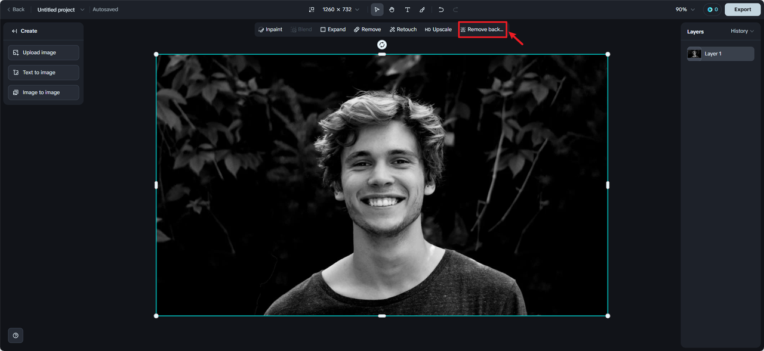
Task: Open the 1260 × 732 canvas size dropdown
Action: tap(341, 10)
